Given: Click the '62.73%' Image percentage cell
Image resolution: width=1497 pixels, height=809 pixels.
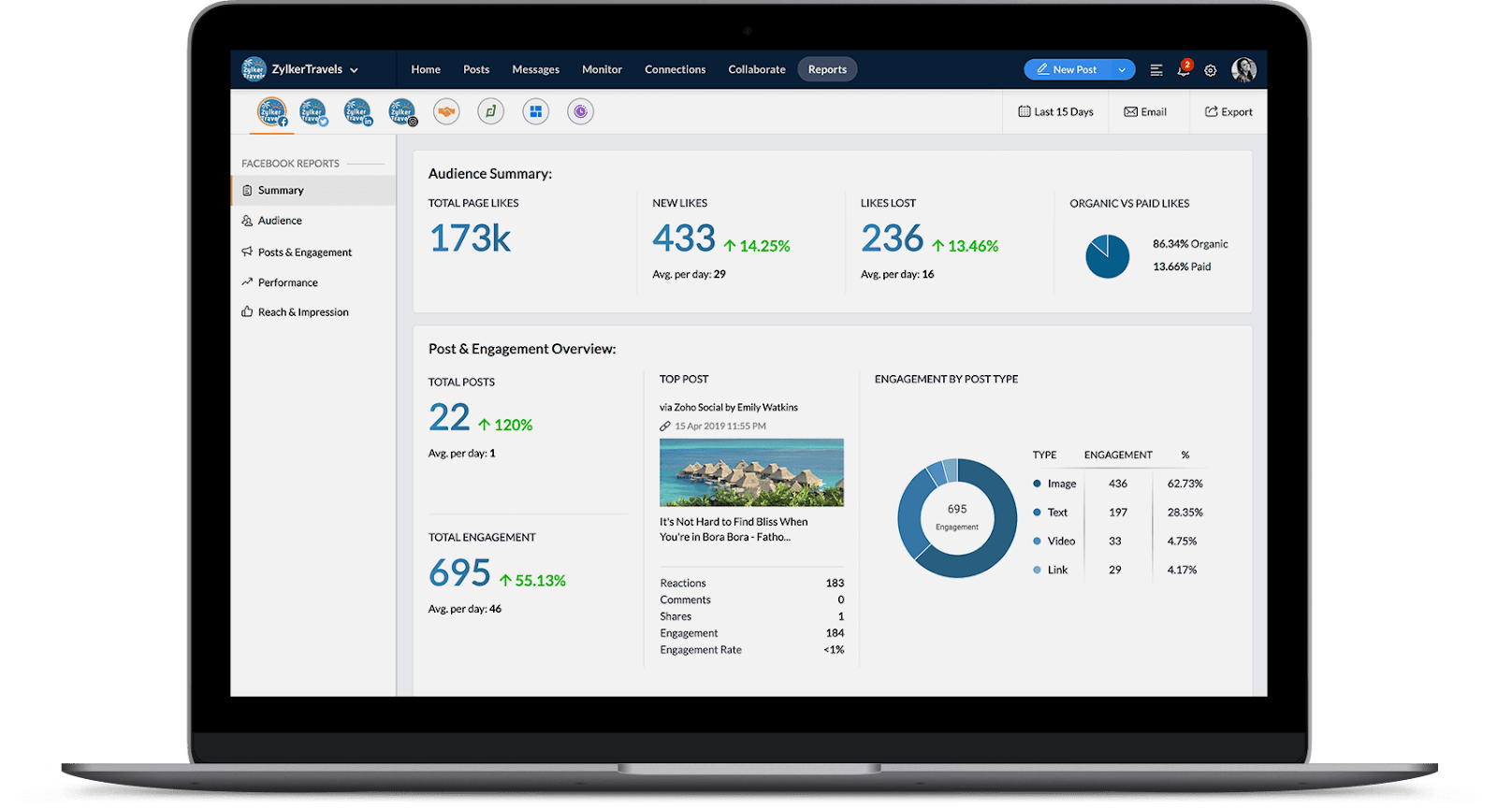Looking at the screenshot, I should click(1185, 484).
